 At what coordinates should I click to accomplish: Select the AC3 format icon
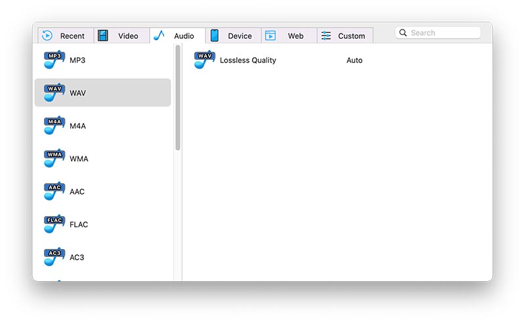coord(54,257)
